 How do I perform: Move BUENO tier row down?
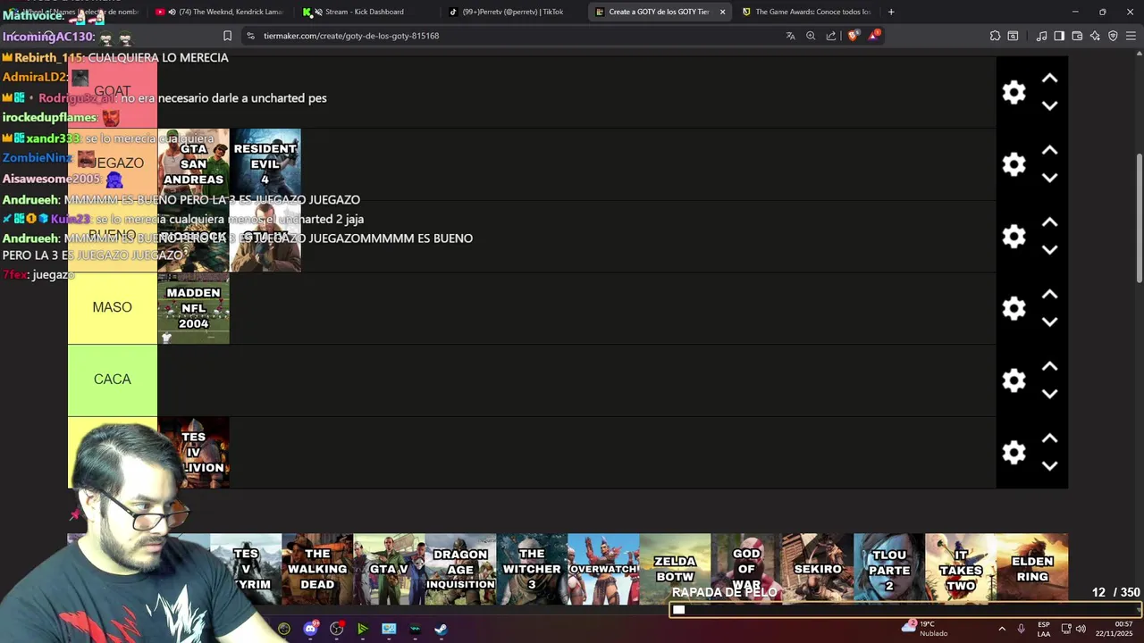click(x=1050, y=250)
